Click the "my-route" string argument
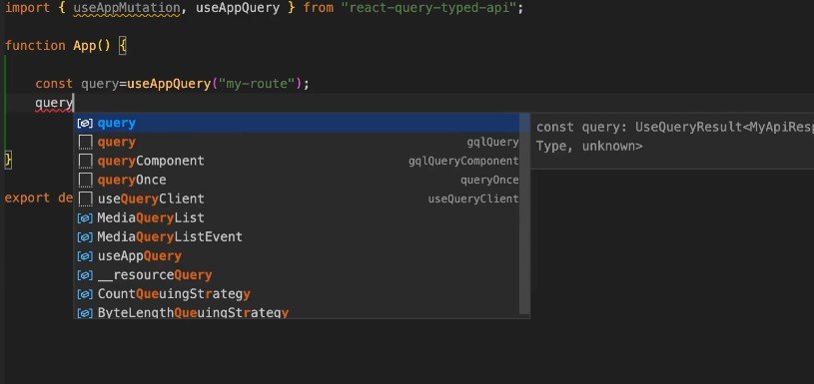Screen dimensions: 814x384 tap(258, 84)
